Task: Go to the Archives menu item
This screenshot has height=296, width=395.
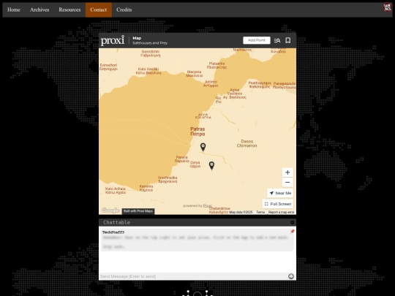Action: 39,10
